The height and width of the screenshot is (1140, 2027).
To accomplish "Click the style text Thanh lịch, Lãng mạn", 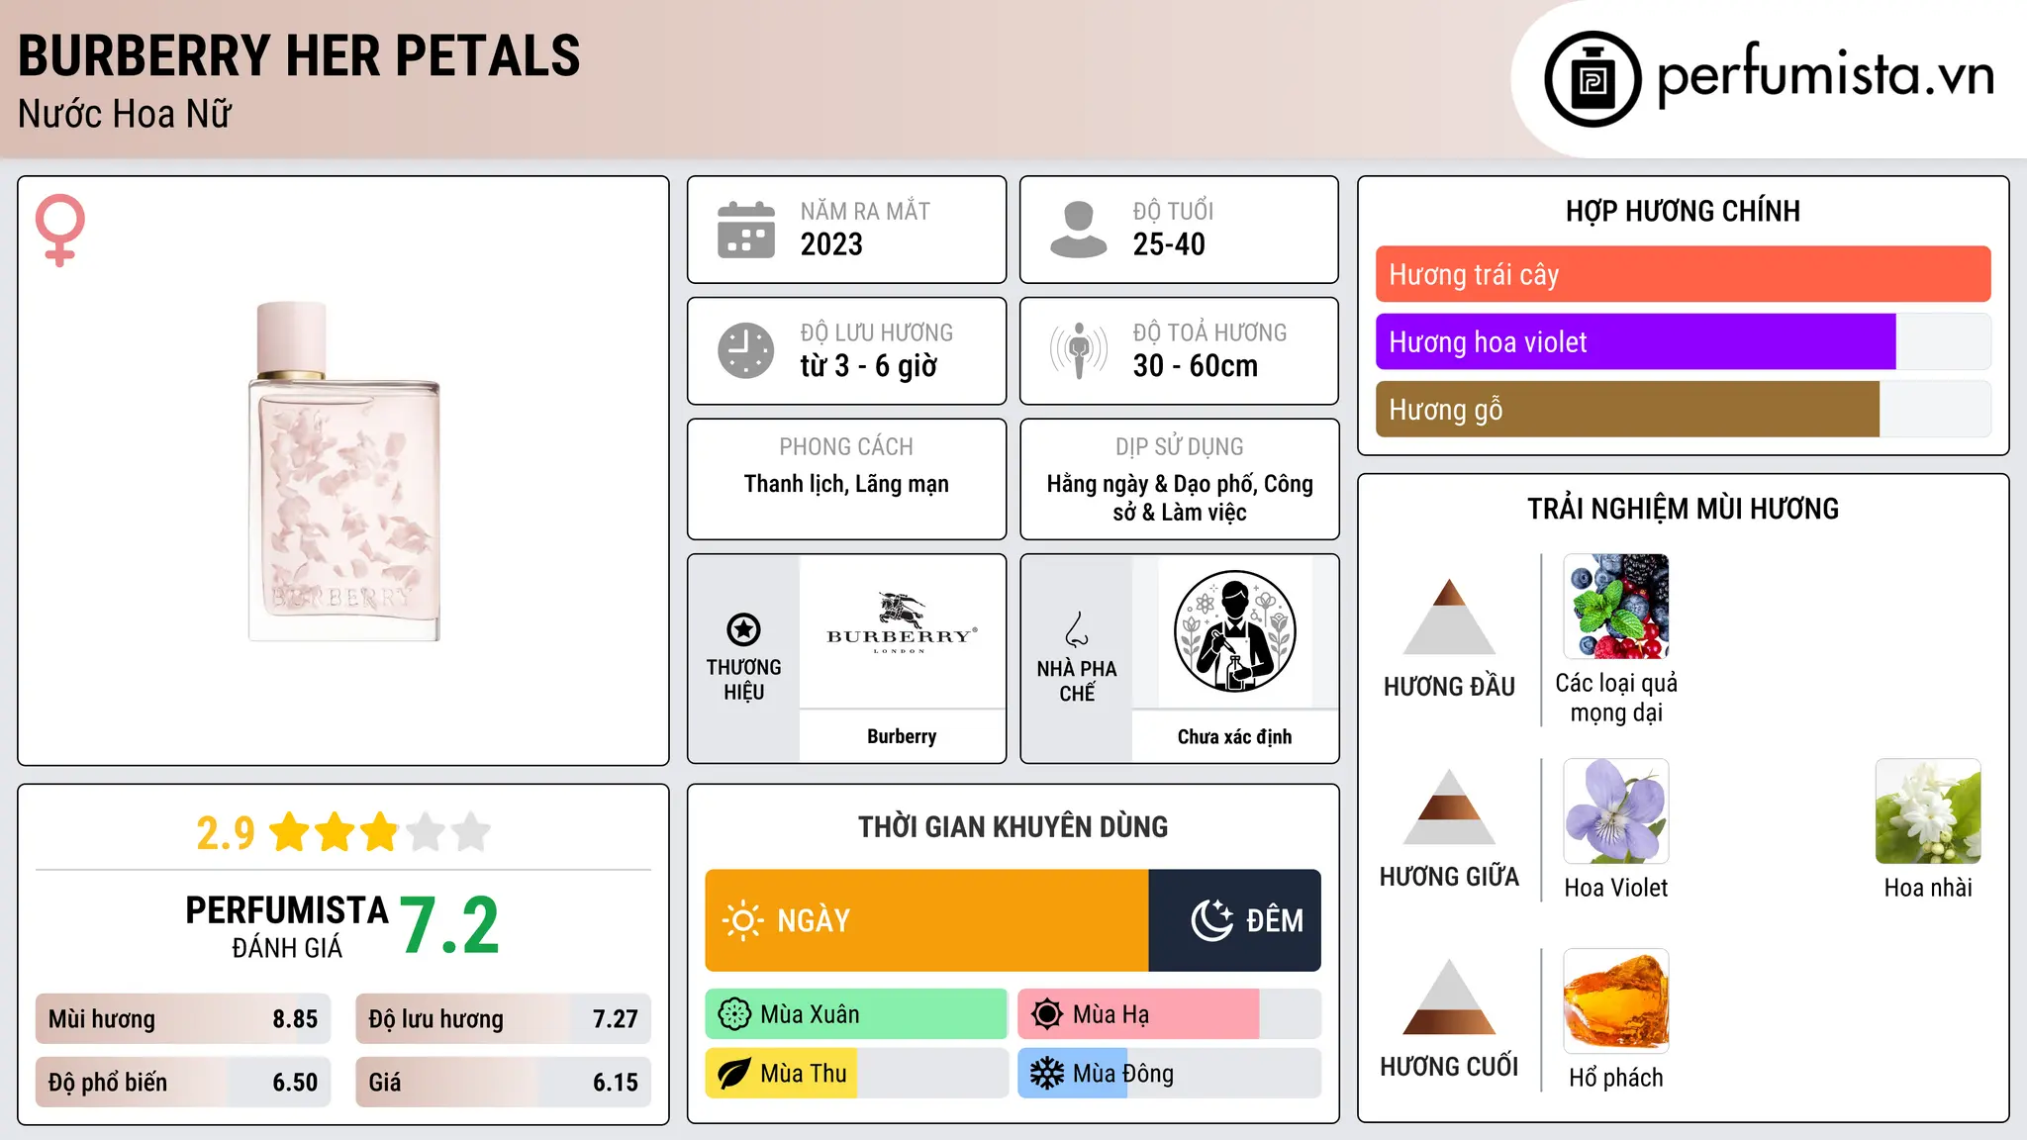I will coord(846,484).
